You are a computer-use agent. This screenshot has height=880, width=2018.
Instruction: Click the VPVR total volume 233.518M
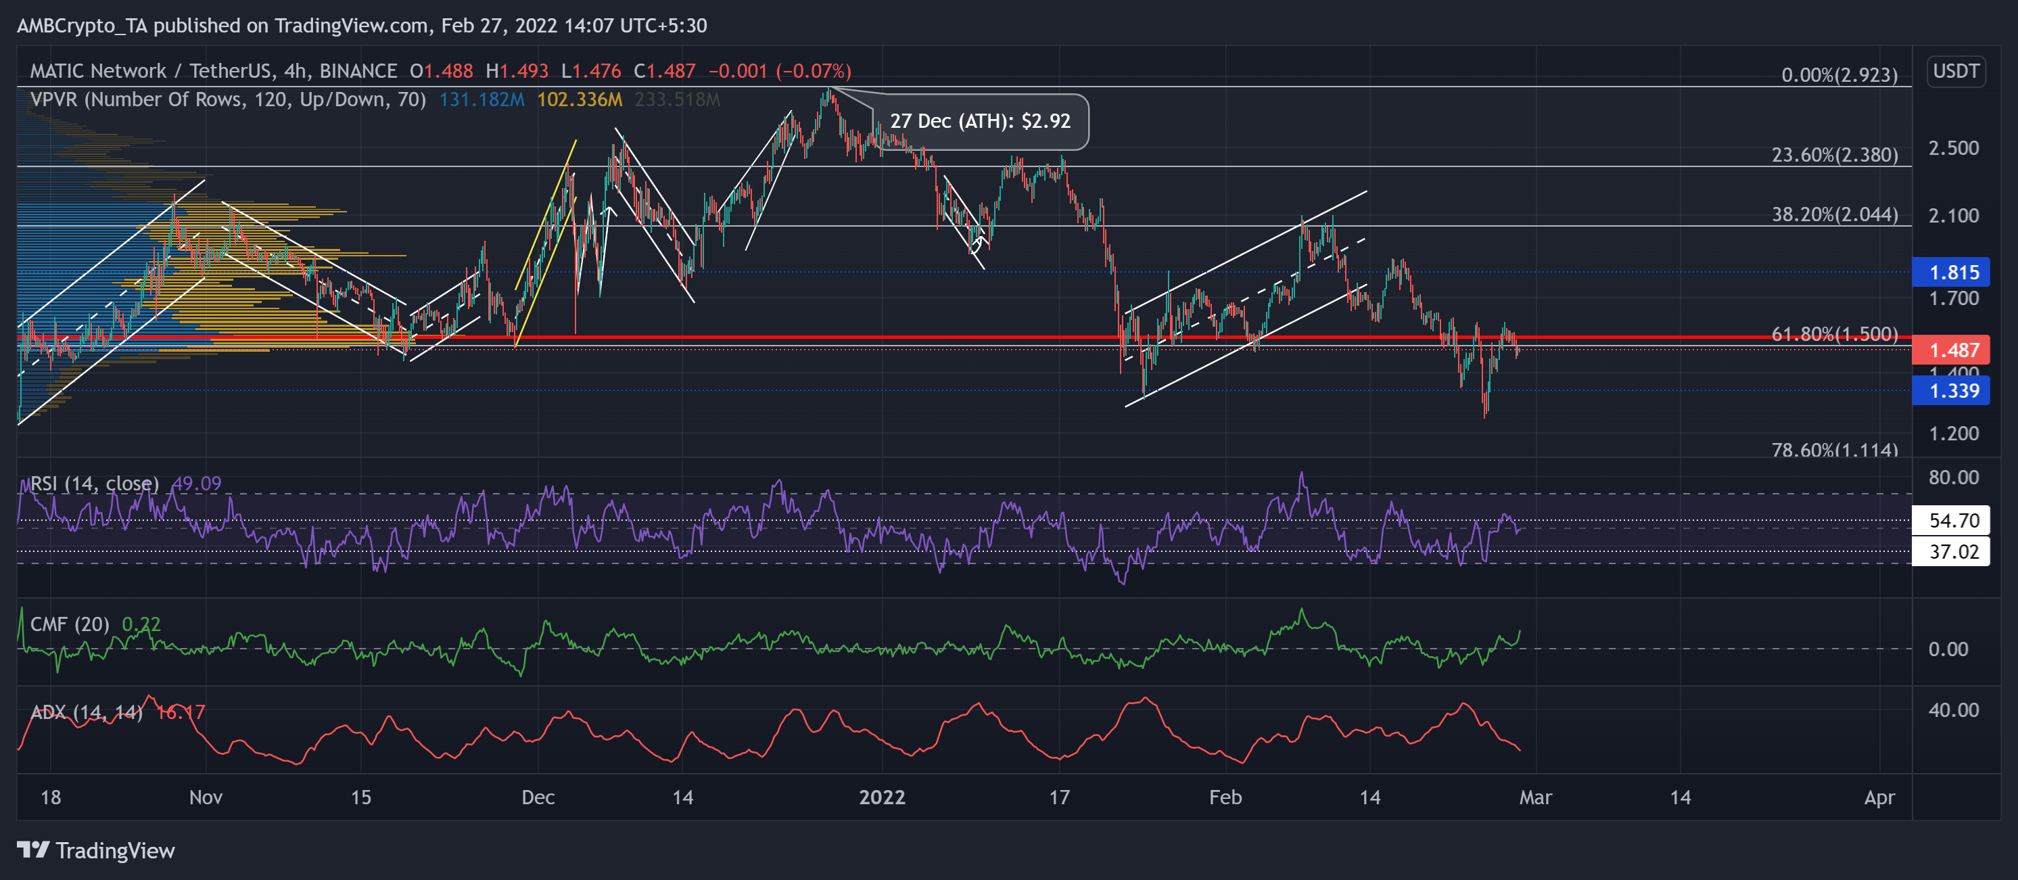[x=678, y=99]
